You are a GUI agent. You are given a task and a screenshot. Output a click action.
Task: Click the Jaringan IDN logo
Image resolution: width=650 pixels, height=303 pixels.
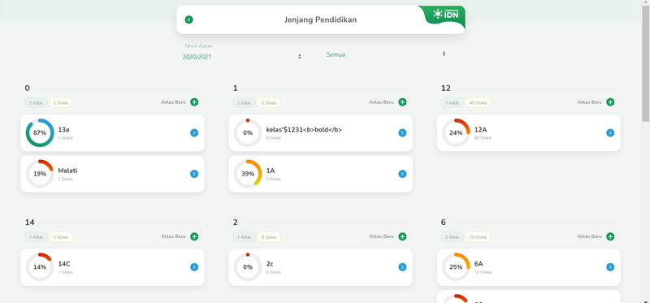coord(446,14)
